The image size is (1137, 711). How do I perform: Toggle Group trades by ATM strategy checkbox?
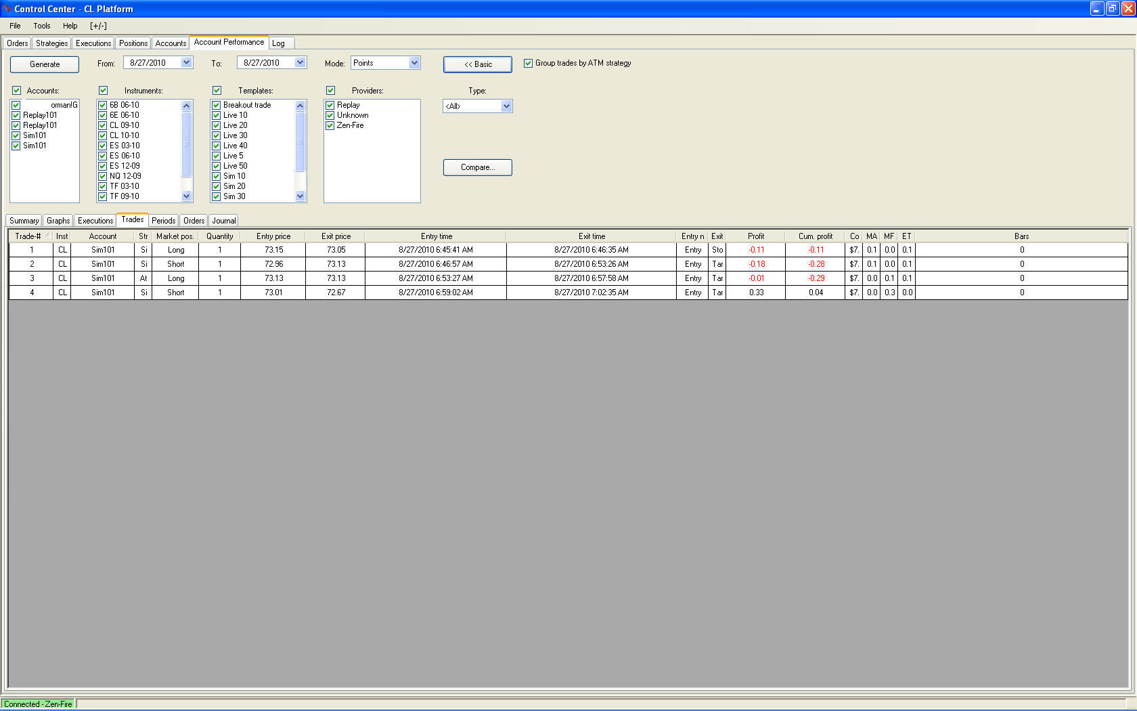[529, 63]
